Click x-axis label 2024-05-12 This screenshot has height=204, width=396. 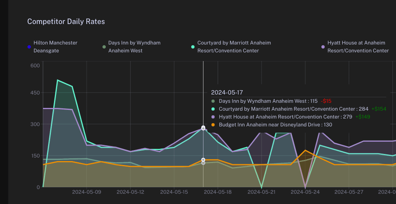(130, 192)
